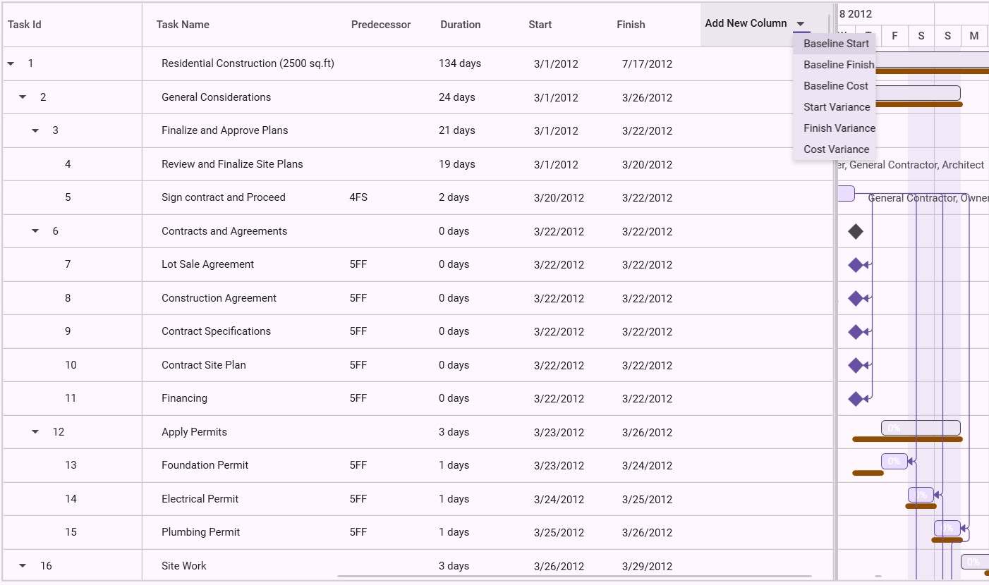Select the Apply Permits summary taskbar
989x585 pixels.
tap(921, 428)
